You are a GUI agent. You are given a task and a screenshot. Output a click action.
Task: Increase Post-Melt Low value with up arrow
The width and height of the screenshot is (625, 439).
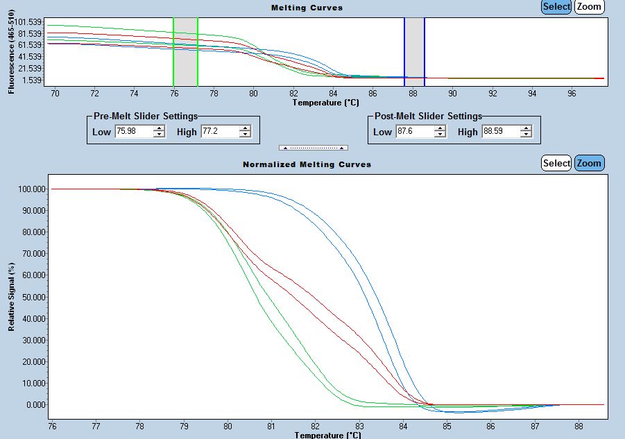[440, 128]
